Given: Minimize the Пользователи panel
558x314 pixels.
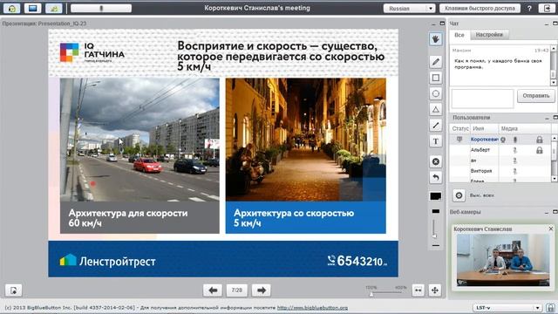Looking at the screenshot, I should point(547,118).
